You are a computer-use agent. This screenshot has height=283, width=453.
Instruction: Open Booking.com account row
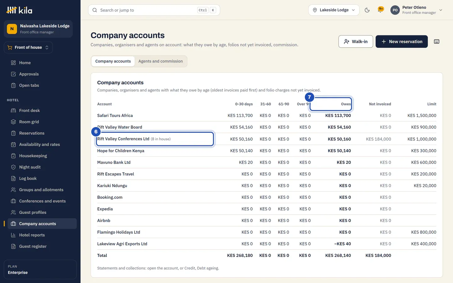(267, 197)
